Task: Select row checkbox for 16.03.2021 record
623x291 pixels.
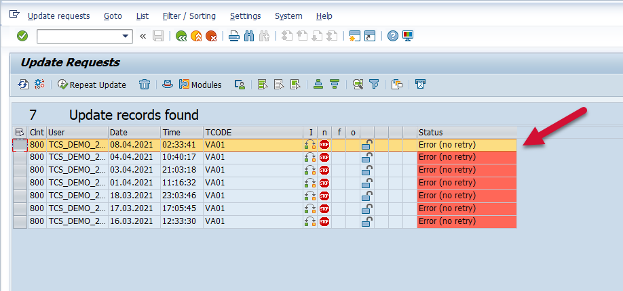Action: tap(20, 222)
